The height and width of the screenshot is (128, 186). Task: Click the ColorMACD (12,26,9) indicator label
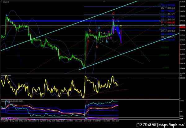(12, 101)
